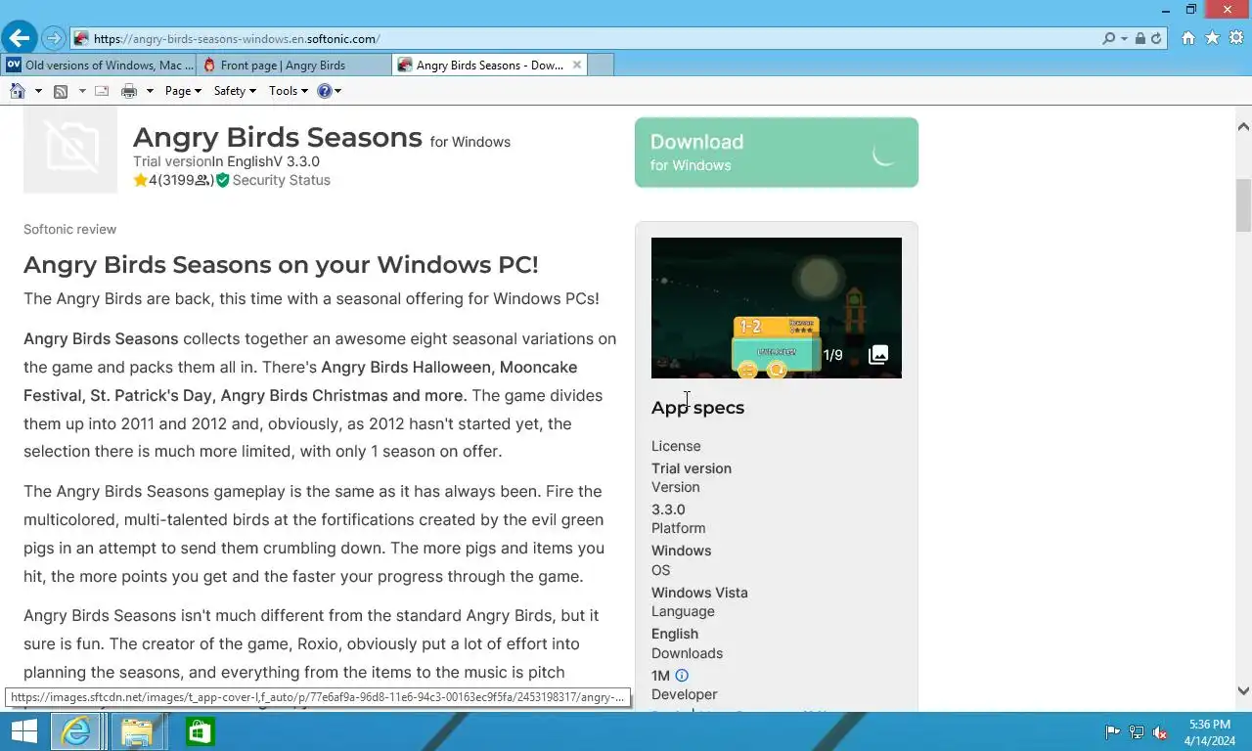Click the yellow rating star icon
This screenshot has height=751, width=1252.
(x=141, y=180)
